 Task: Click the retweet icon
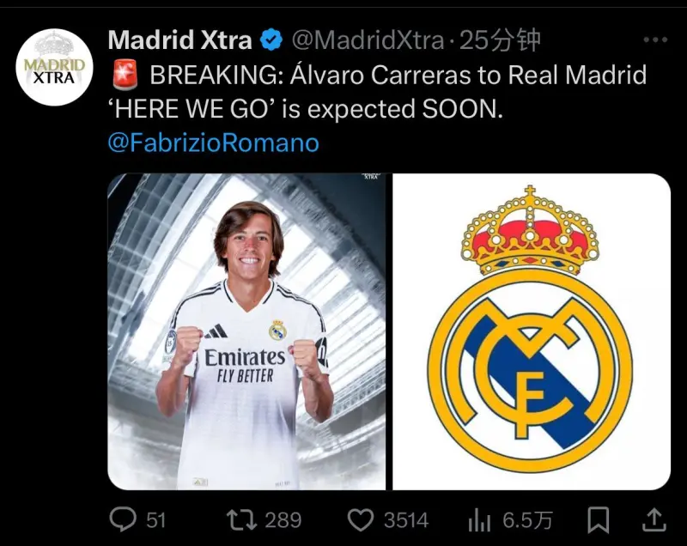pos(241,519)
